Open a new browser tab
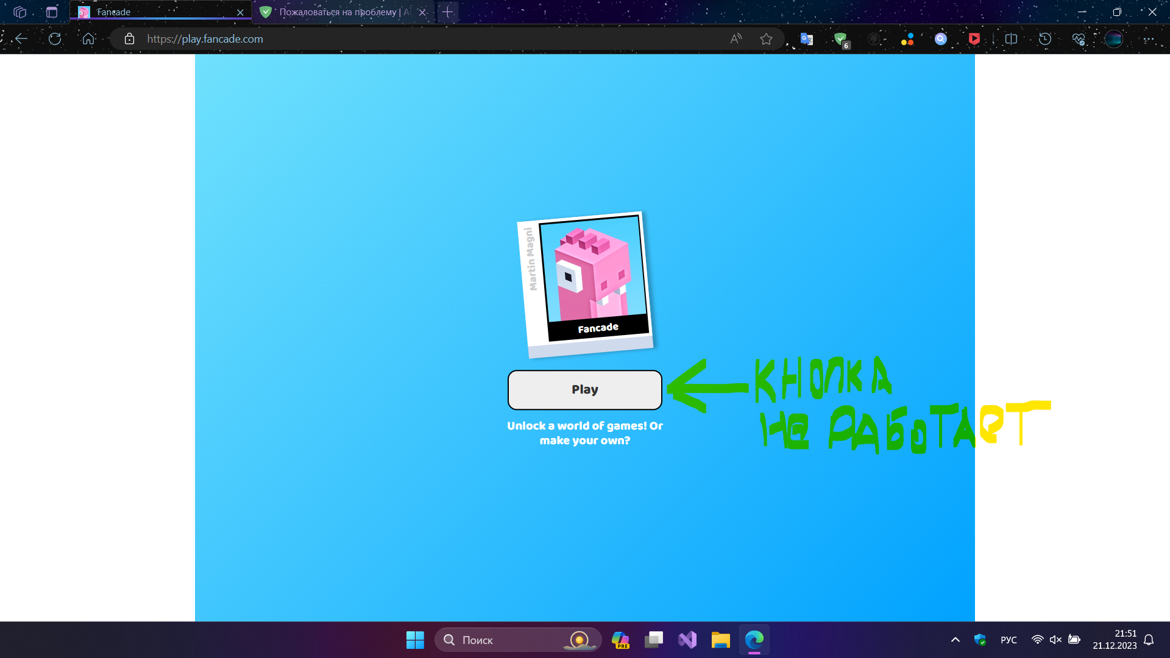This screenshot has width=1170, height=658. click(x=447, y=12)
